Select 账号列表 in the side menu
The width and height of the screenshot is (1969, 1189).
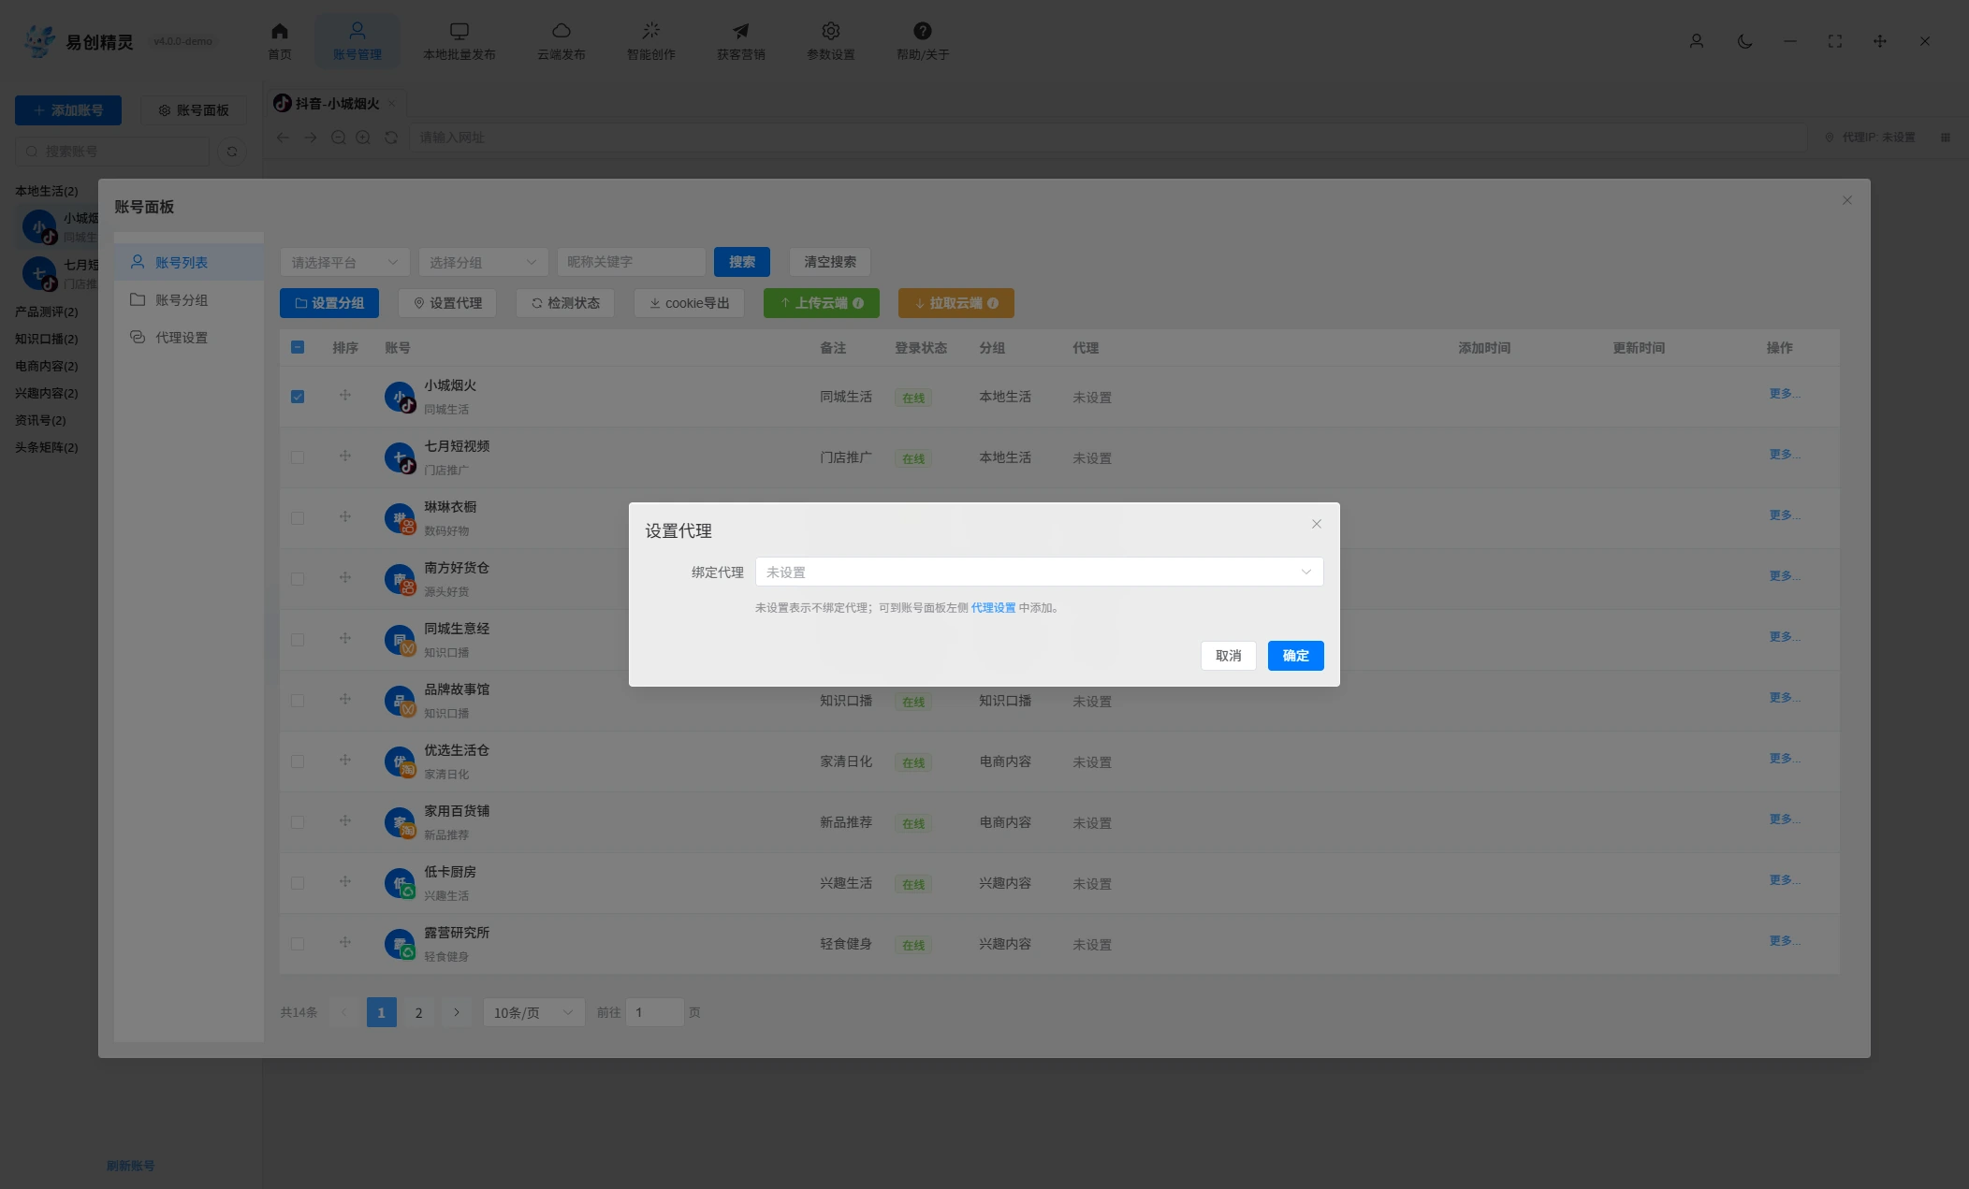tap(189, 262)
